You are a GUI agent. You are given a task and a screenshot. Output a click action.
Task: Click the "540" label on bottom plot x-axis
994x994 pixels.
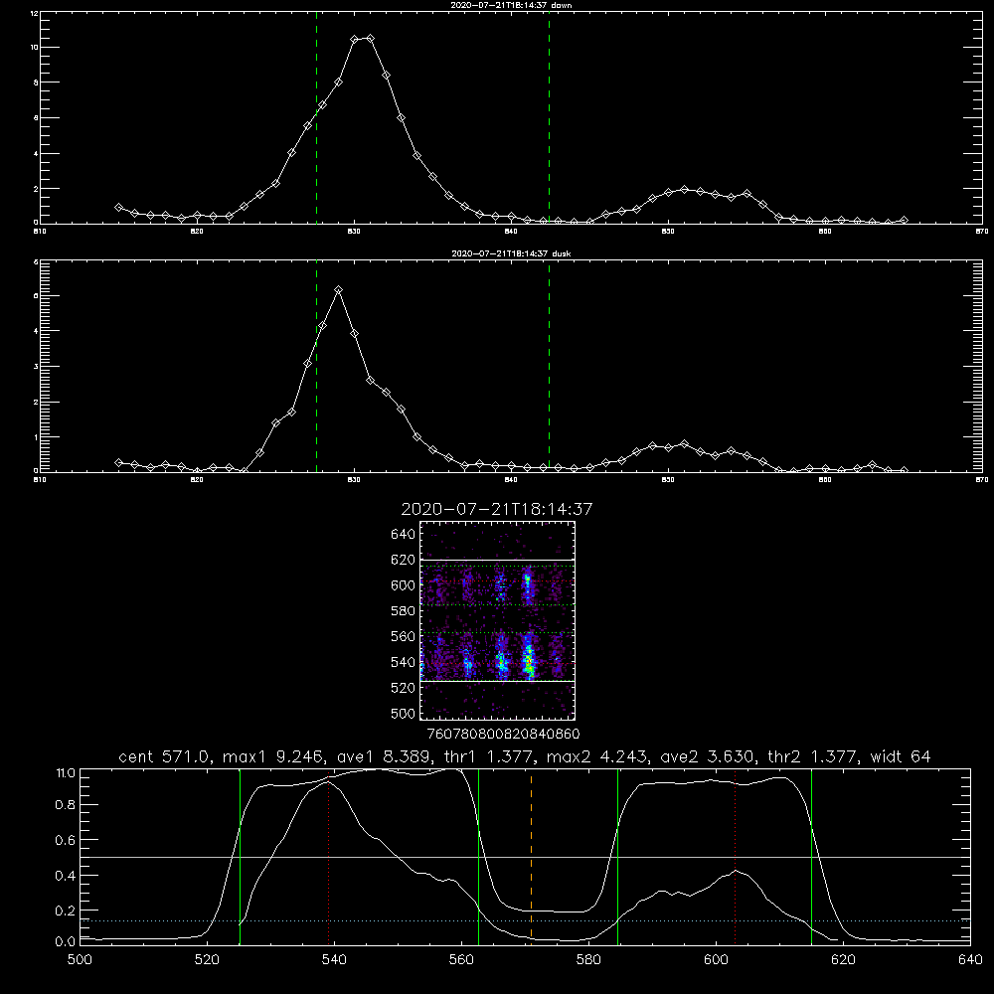click(x=334, y=960)
